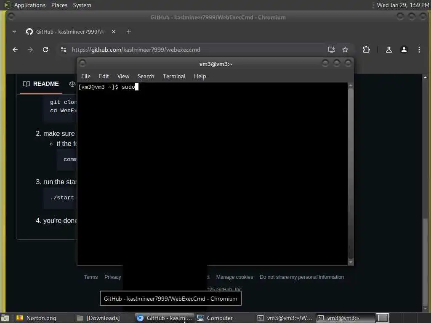Open the terminal Search menu
The height and width of the screenshot is (323, 431).
click(146, 77)
